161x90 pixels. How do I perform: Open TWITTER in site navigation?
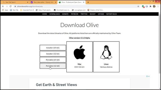coord(84,14)
